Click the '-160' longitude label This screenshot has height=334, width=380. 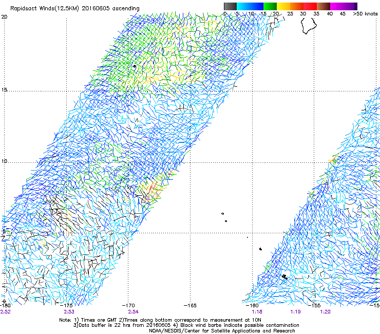[252, 306]
